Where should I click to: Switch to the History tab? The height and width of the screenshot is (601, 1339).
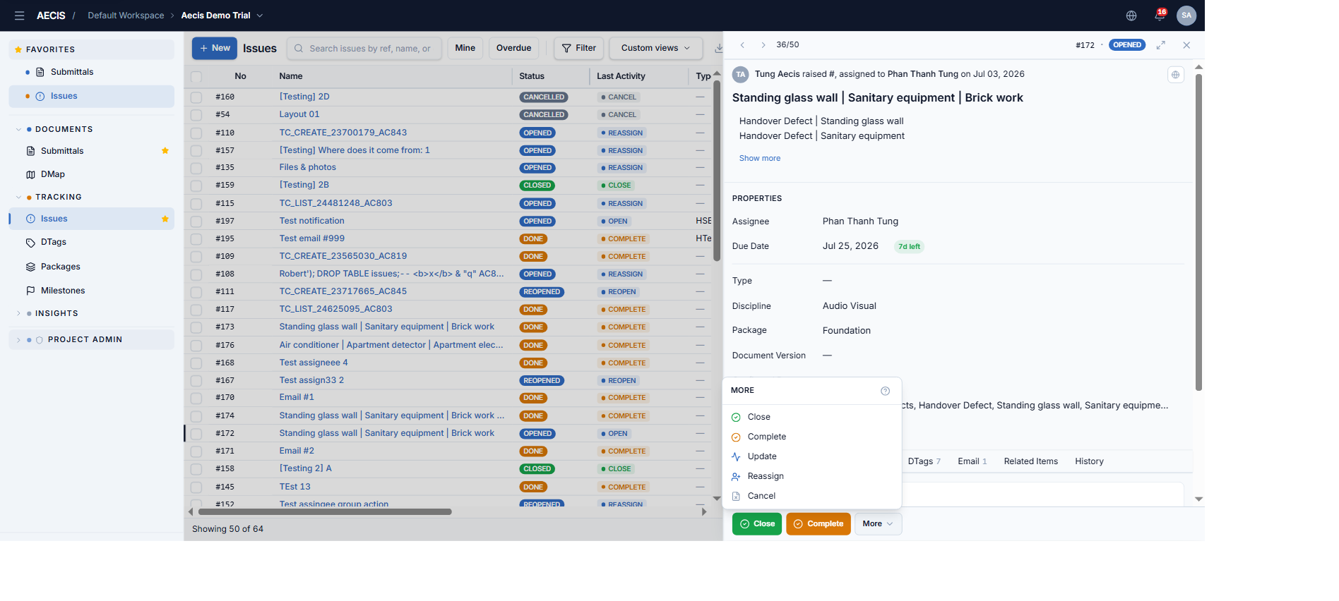[1089, 461]
